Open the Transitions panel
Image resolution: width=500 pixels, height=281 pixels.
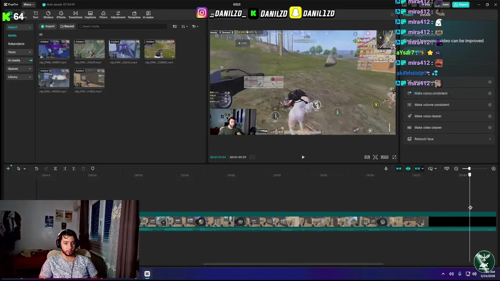pyautogui.click(x=75, y=15)
